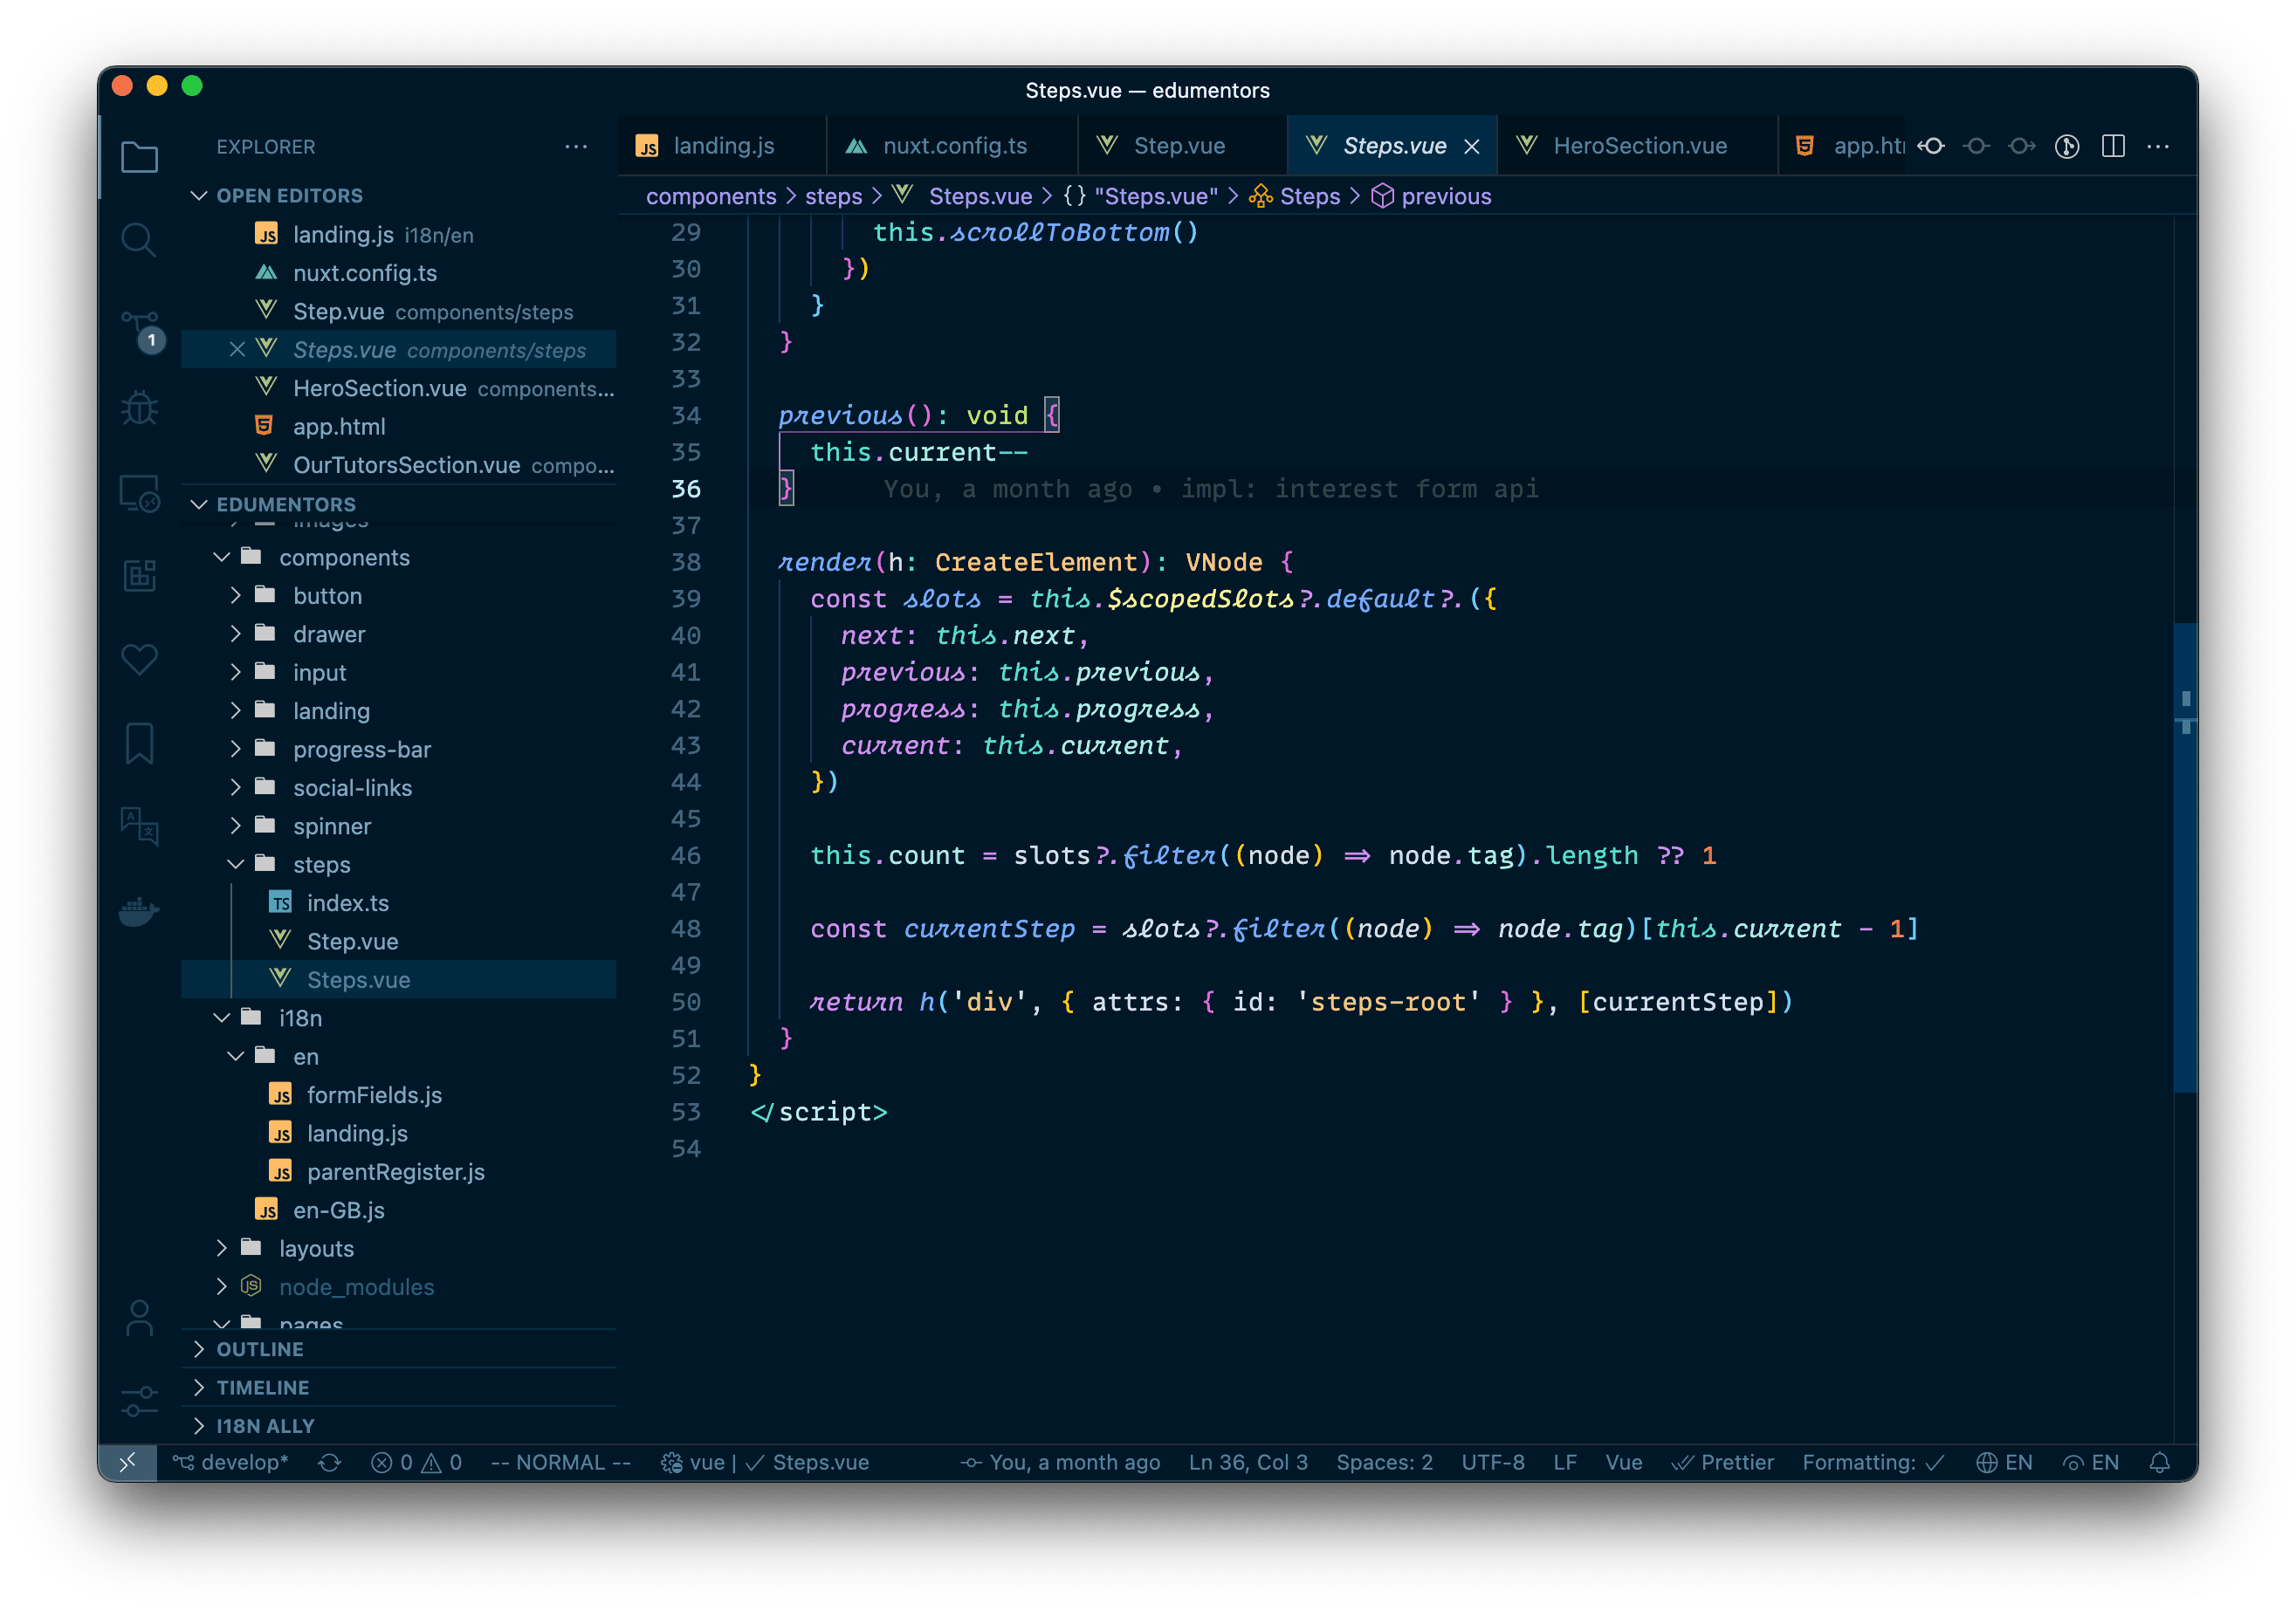Collapse the OPEN EDITORS section

[199, 195]
